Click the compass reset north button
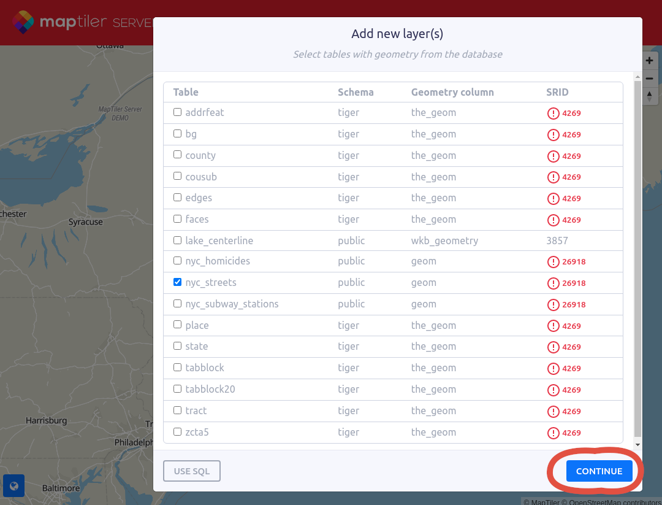The height and width of the screenshot is (505, 662). coord(650,96)
